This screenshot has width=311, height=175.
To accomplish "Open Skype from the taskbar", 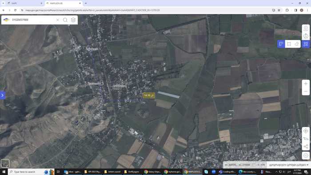I will tap(206, 172).
